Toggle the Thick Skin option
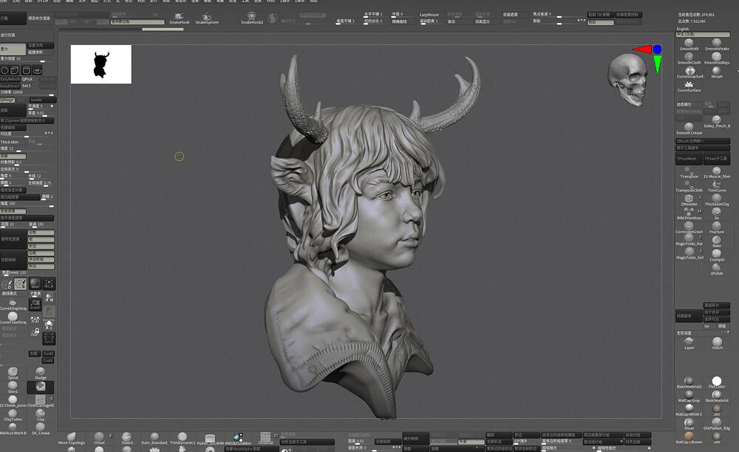The height and width of the screenshot is (452, 739). (10, 142)
